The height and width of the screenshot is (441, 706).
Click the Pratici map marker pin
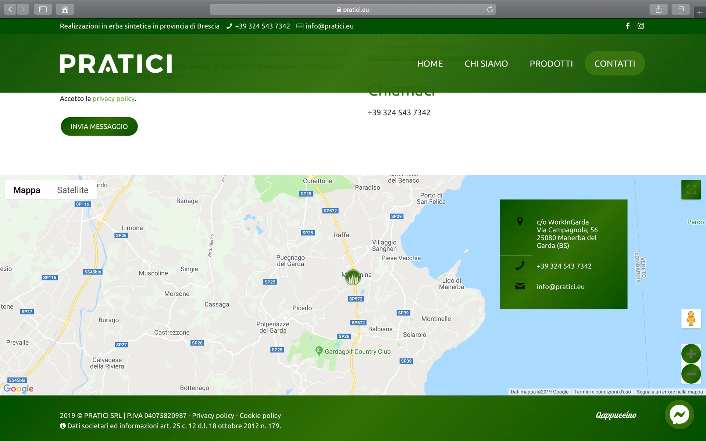[353, 277]
